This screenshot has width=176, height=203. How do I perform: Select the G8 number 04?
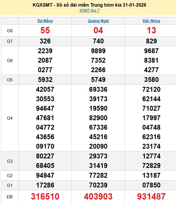98,30
